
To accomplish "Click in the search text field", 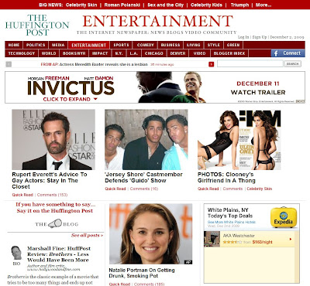I will point(250,63).
